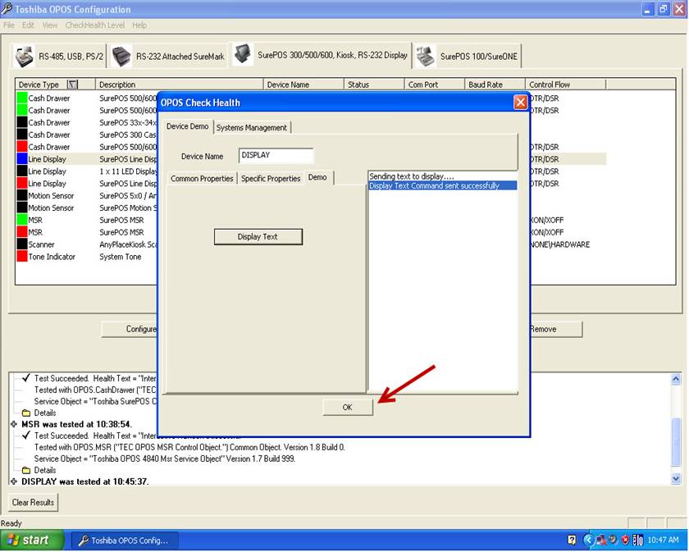Viewport: 689px width, 552px height.
Task: Click the terminal icon on SurePOS 100/SureONE tab
Action: (426, 57)
